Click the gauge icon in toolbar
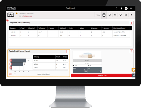This screenshot has height=108, width=141. point(115,15)
